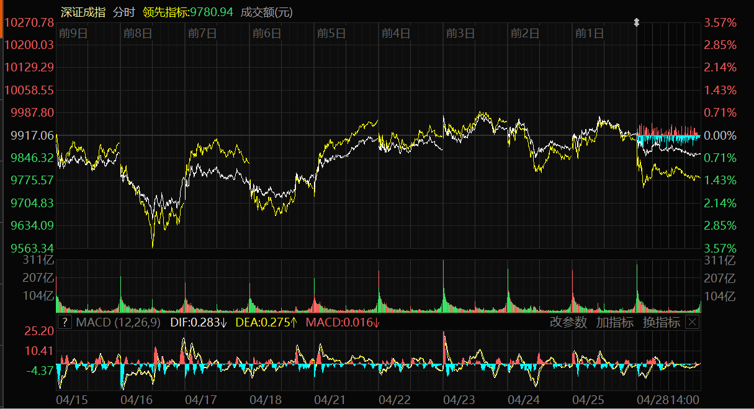The width and height of the screenshot is (754, 409).
Task: Select the 前5日 day marker
Action: click(331, 34)
